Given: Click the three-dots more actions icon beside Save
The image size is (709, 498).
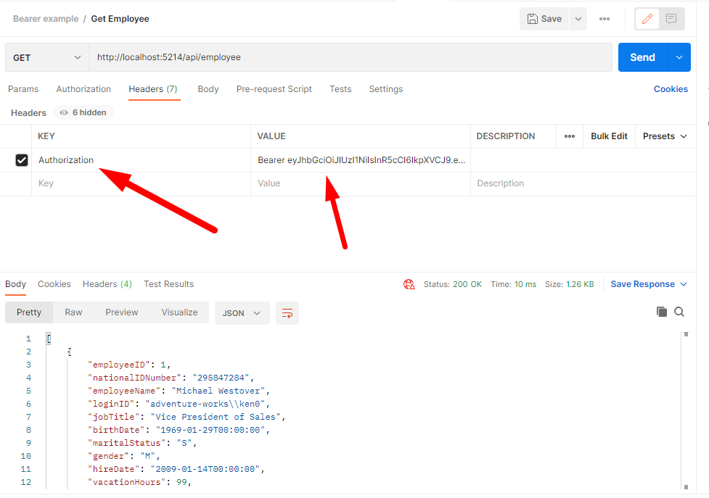Looking at the screenshot, I should pyautogui.click(x=605, y=19).
